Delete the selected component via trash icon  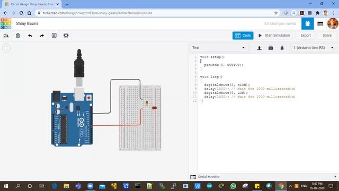17,36
